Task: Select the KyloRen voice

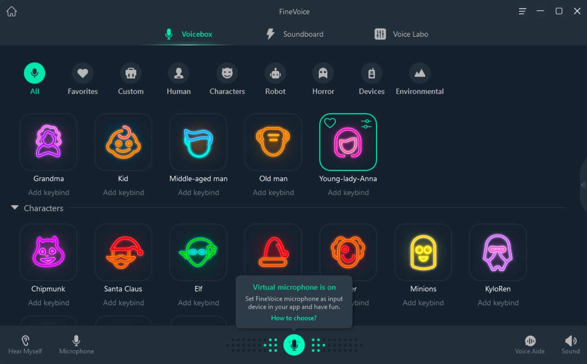Action: (498, 252)
